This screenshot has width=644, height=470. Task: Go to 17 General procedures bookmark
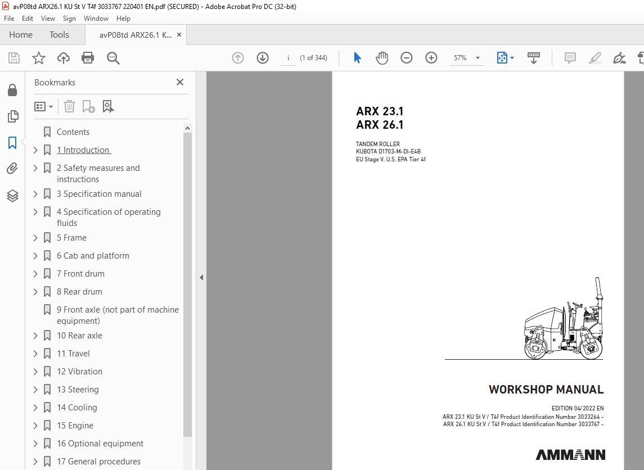(x=98, y=462)
